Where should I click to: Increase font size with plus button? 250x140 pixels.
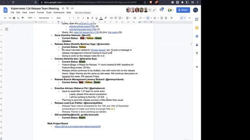(x=83, y=18)
